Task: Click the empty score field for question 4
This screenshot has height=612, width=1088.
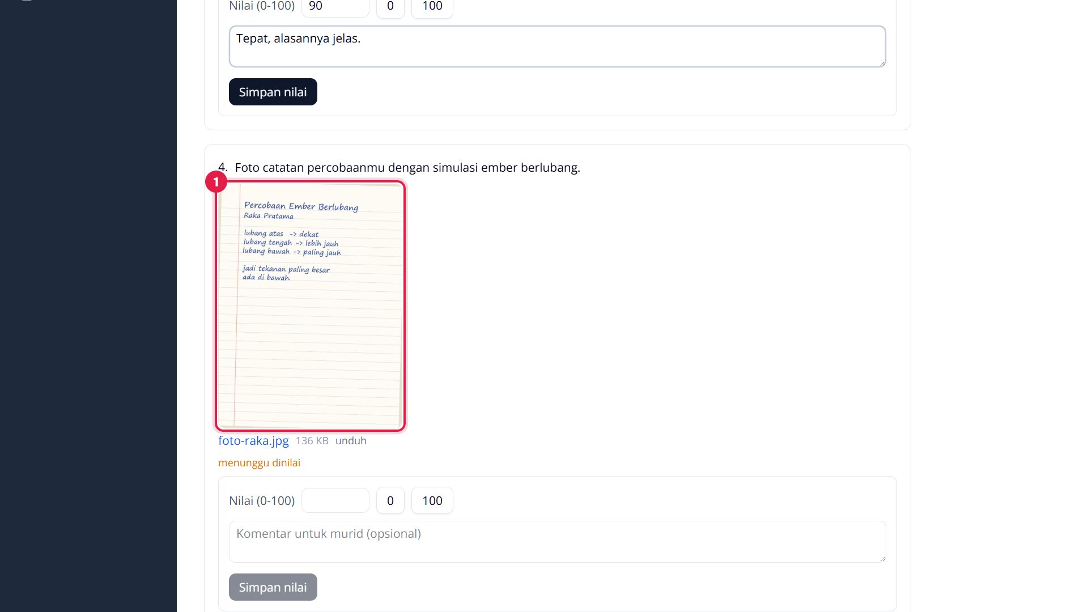Action: (x=335, y=500)
